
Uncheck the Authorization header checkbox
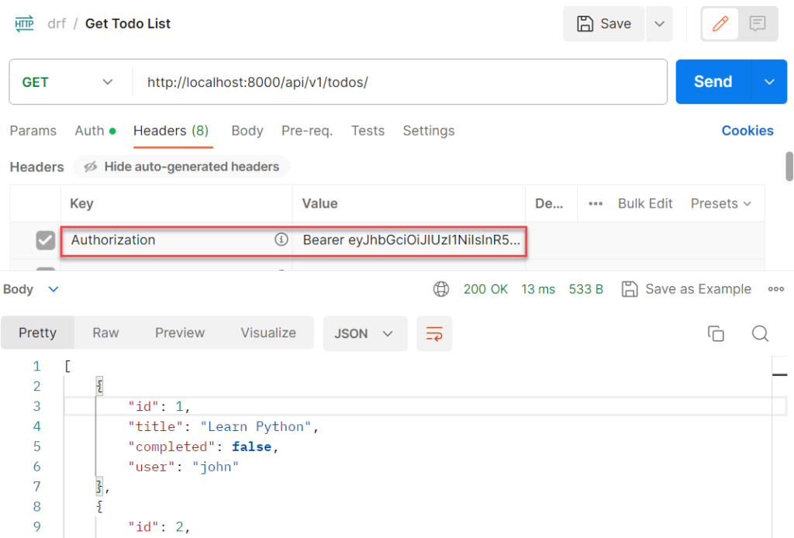[x=46, y=241]
